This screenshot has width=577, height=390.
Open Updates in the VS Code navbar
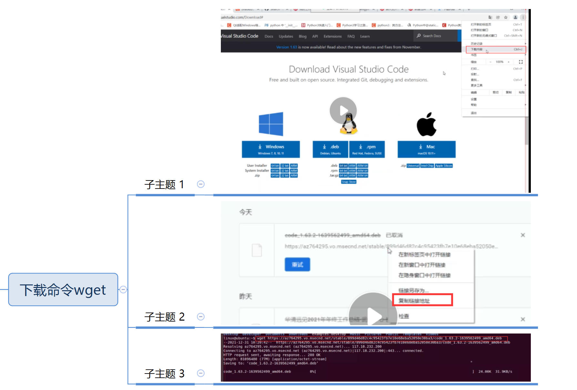(x=286, y=36)
